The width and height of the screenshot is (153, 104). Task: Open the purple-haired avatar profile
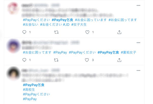(13, 46)
